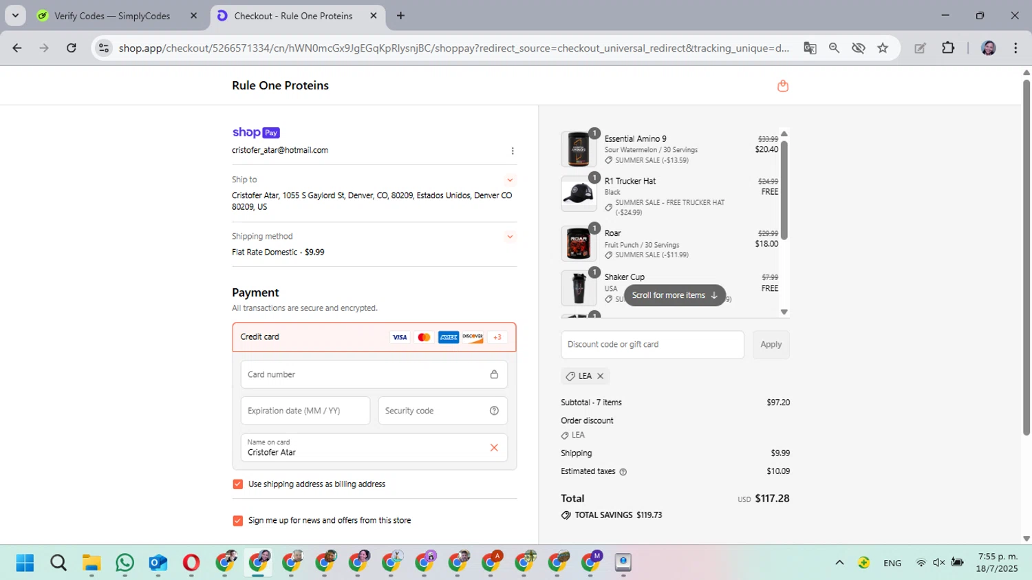Open Windows taskbar search
The width and height of the screenshot is (1032, 580).
pos(58,563)
